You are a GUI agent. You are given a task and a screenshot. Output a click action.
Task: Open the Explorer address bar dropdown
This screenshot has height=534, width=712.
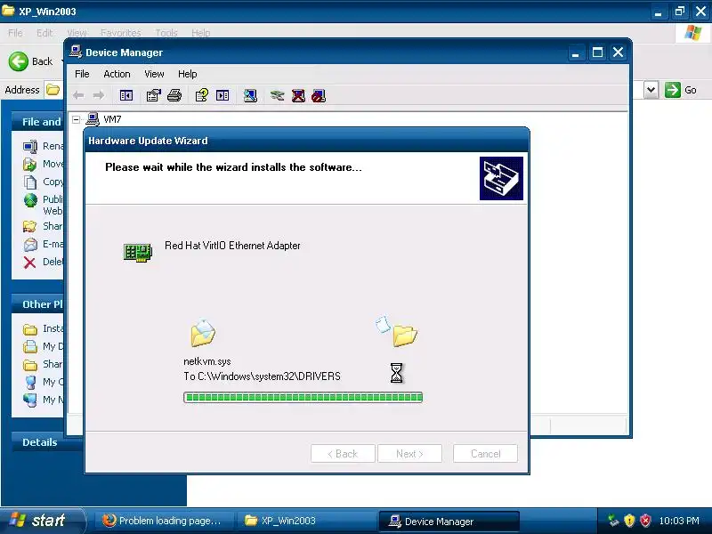651,90
